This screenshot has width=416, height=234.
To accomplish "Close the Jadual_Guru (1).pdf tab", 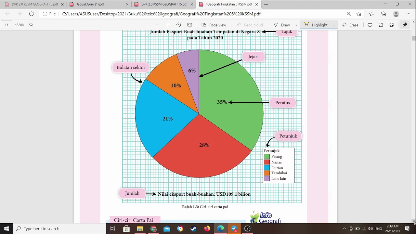I will [127, 5].
